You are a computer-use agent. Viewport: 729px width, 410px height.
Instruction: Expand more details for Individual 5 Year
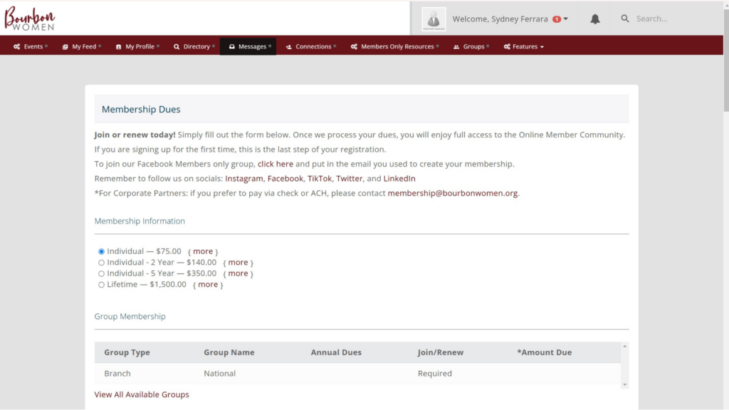tap(238, 273)
